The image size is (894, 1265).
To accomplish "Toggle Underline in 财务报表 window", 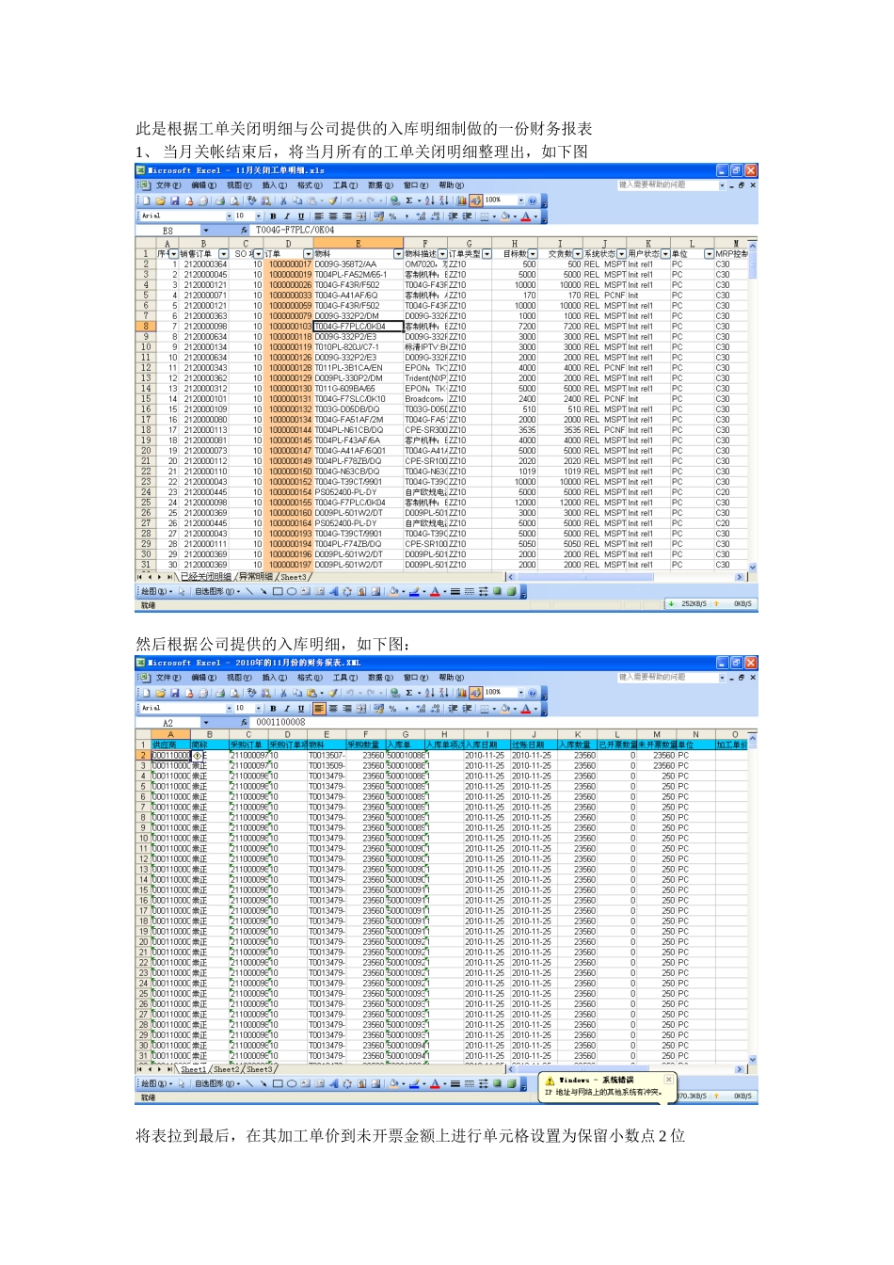I will point(301,709).
